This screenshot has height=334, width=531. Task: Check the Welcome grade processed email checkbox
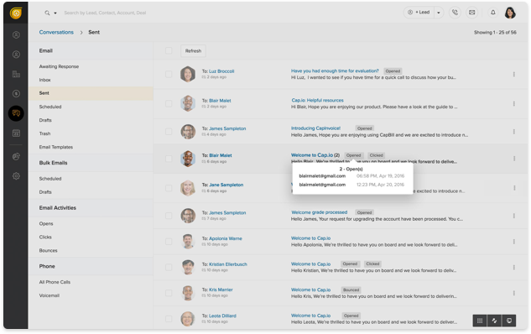point(169,216)
